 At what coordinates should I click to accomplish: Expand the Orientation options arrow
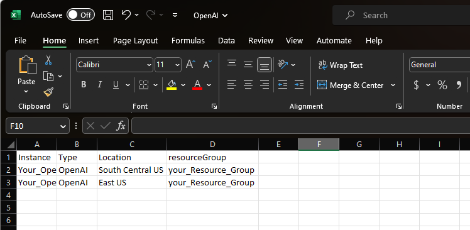pyautogui.click(x=293, y=65)
